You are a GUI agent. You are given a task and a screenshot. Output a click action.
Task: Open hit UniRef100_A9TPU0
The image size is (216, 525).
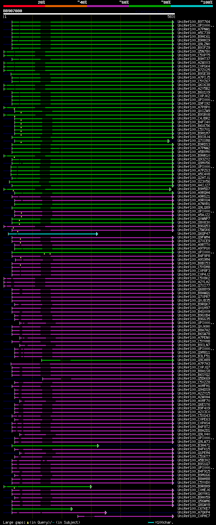tap(194, 249)
